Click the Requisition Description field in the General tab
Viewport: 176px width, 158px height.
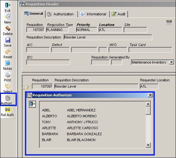(x=108, y=37)
